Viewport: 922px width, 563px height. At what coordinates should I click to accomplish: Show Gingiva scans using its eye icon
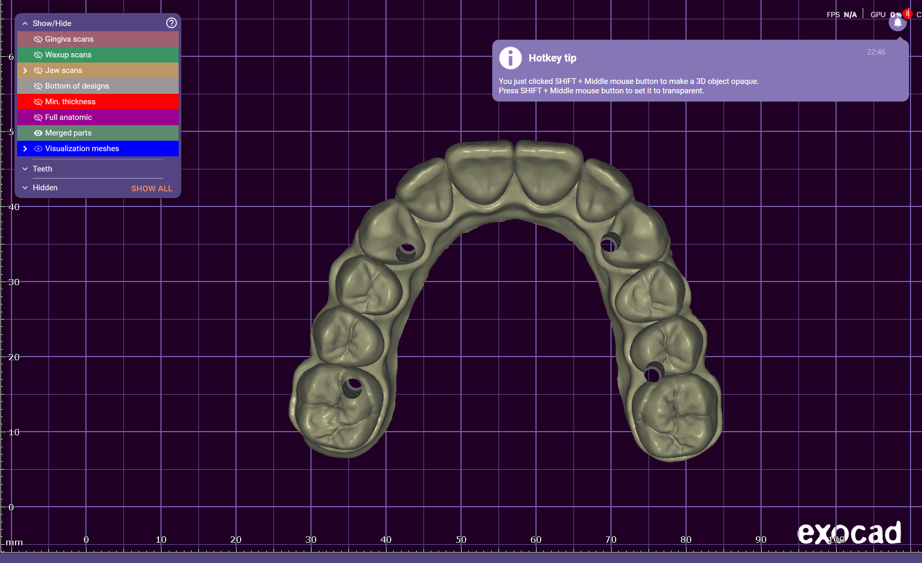coord(38,39)
